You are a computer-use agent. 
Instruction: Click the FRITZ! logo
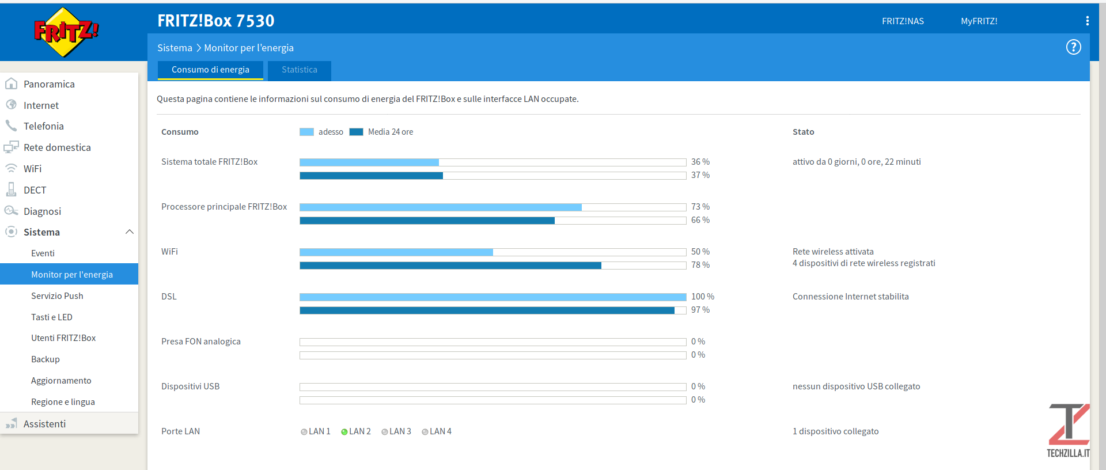[x=66, y=32]
